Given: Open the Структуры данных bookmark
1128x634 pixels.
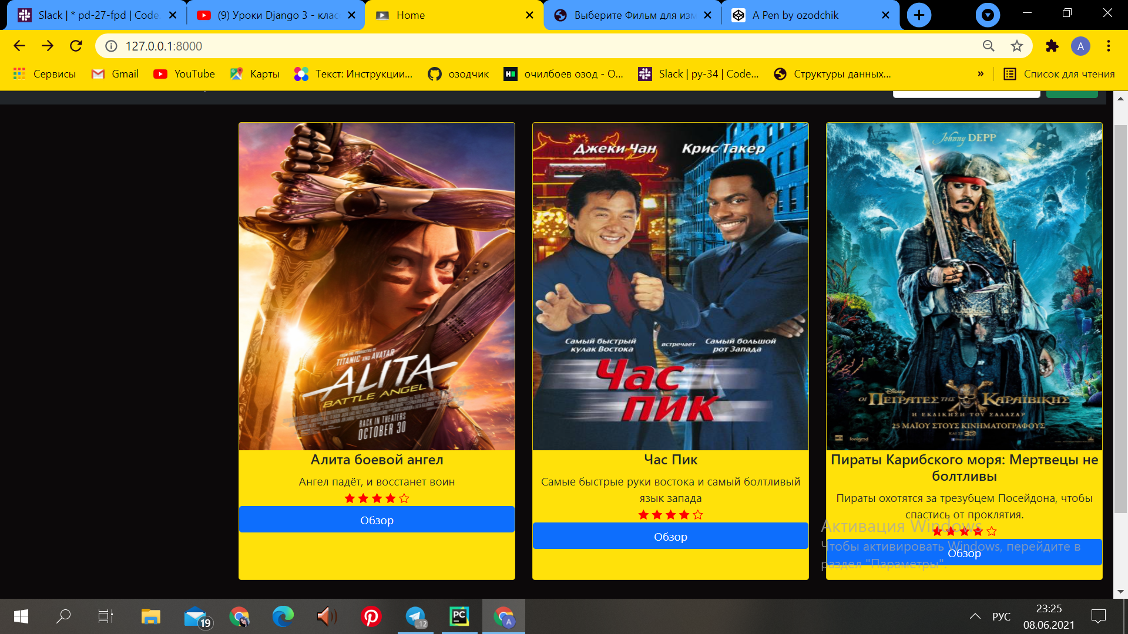Looking at the screenshot, I should [832, 74].
